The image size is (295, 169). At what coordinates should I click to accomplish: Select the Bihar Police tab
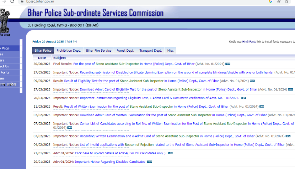[43, 50]
